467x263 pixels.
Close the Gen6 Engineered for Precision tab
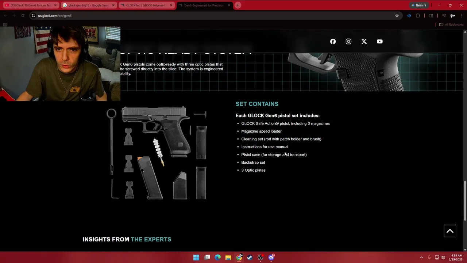(x=229, y=5)
